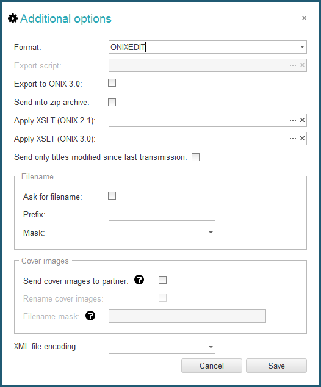Viewport: 321px width, 387px height.
Task: Click inside the Apply XSLT (ONIX 3.0) field
Action: coord(198,139)
